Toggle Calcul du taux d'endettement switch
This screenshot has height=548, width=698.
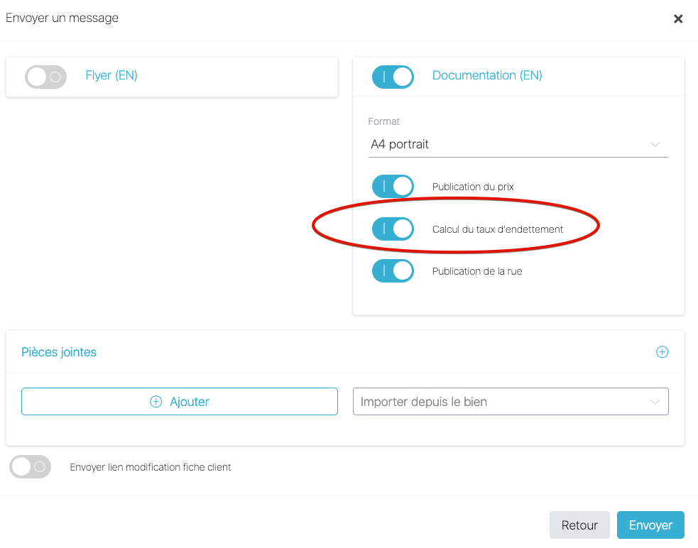tap(393, 229)
